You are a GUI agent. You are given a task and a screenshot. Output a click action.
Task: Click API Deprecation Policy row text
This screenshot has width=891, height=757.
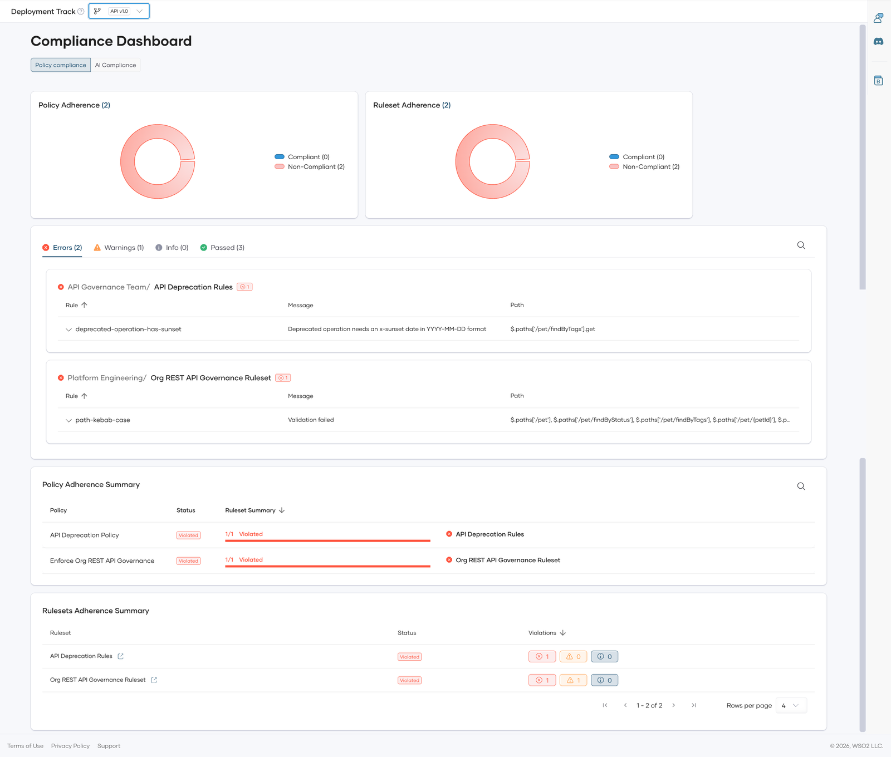point(85,535)
